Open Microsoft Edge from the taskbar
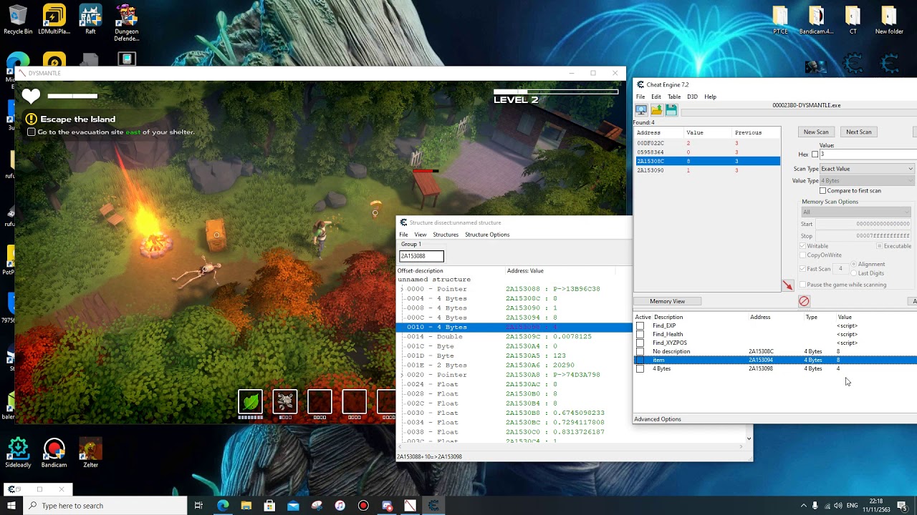The image size is (917, 515). [223, 506]
